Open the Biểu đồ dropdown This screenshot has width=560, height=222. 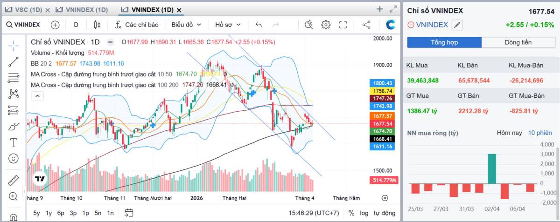(186, 25)
